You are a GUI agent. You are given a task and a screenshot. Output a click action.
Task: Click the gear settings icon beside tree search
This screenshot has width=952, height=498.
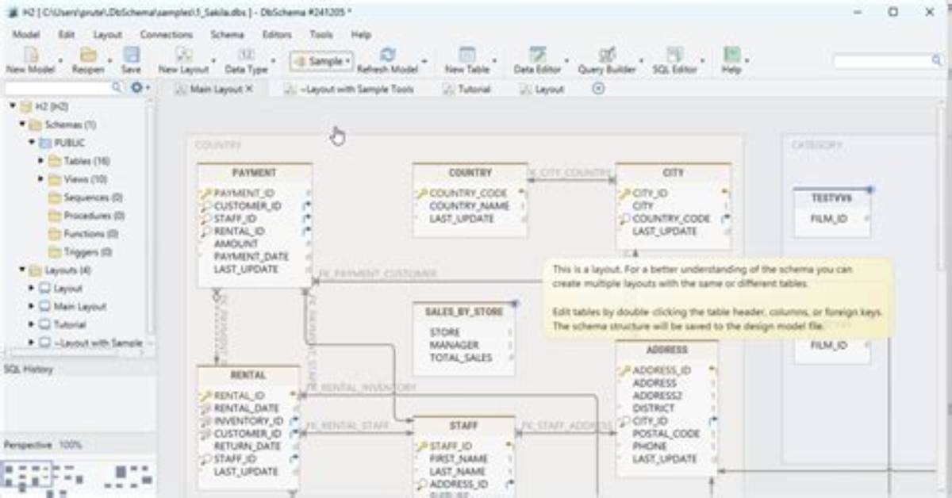pos(136,88)
